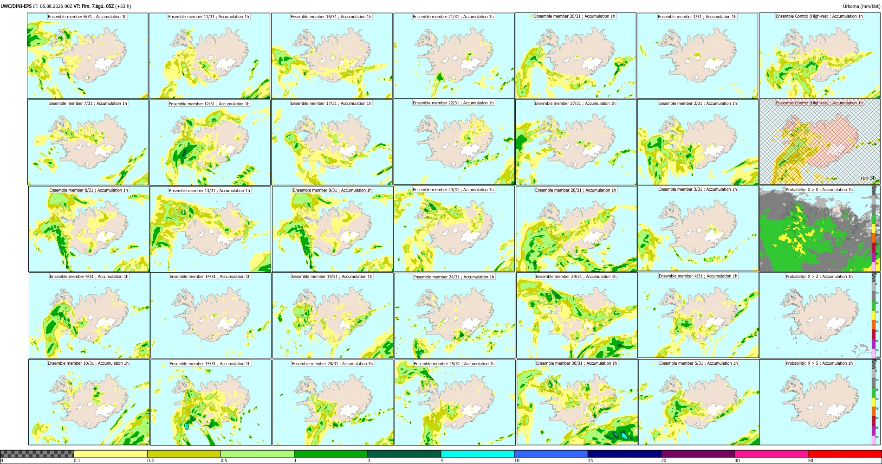
Task: Select the hatched Ensemble Control map with run-3h
Action: coord(820,142)
